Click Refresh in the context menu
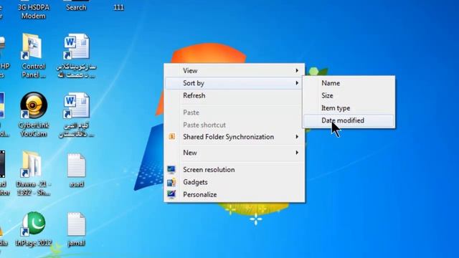The image size is (459, 258). (235, 95)
